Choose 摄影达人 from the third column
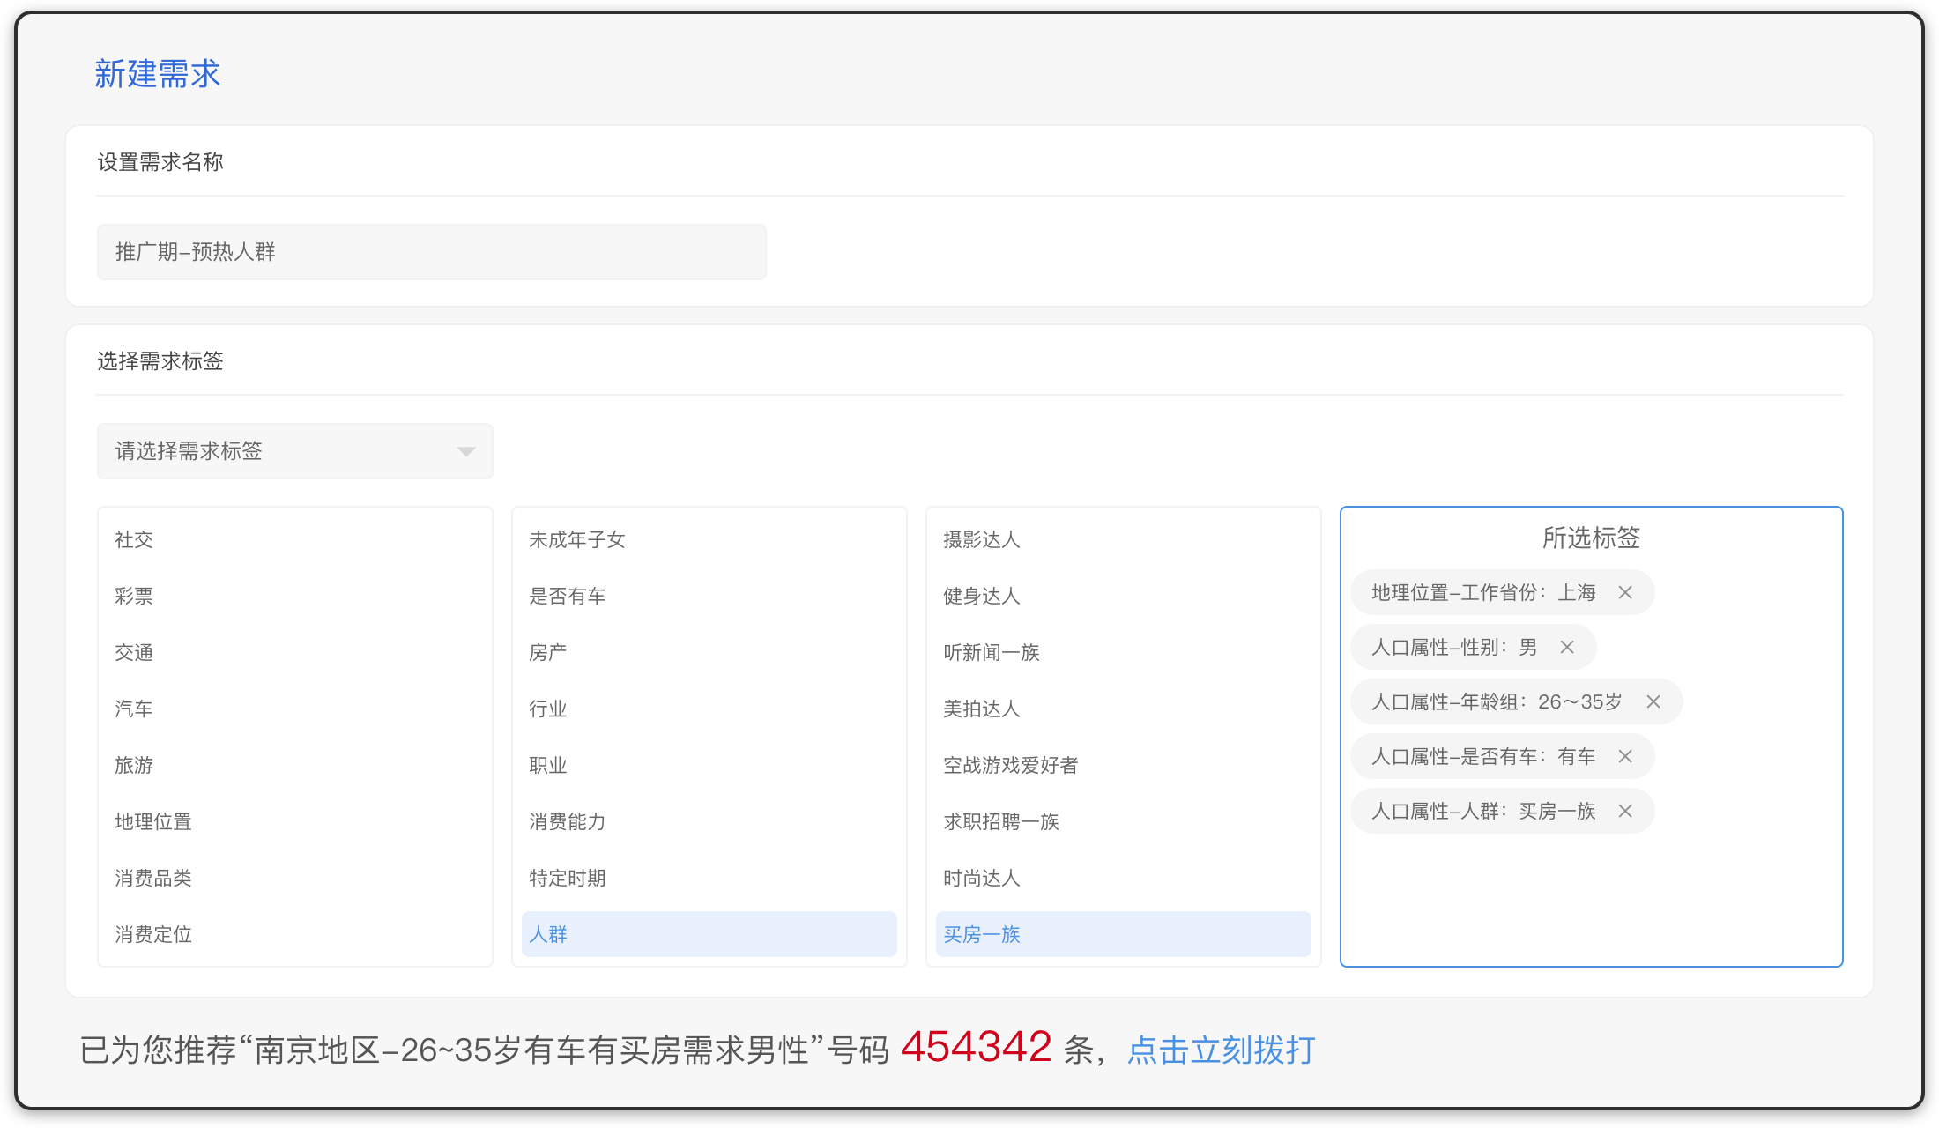 982,540
